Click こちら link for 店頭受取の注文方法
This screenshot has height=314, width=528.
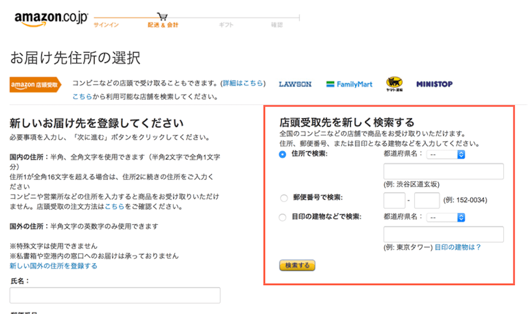(x=114, y=207)
